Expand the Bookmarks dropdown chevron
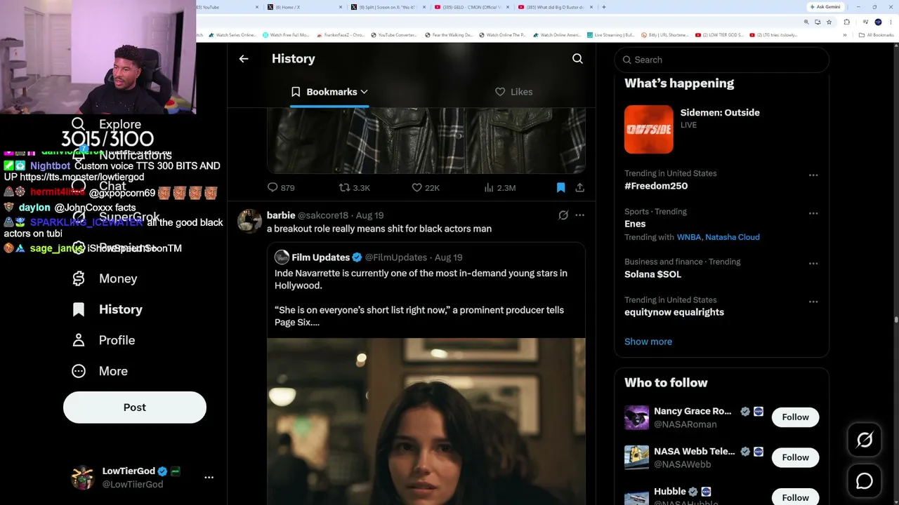This screenshot has width=899, height=505. [x=364, y=92]
